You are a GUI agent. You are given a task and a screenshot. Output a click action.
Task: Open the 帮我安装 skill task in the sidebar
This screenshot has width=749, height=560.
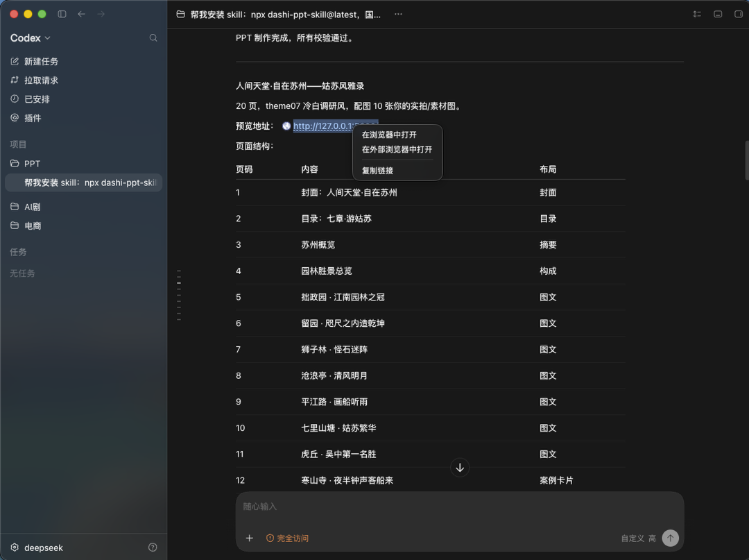(84, 183)
